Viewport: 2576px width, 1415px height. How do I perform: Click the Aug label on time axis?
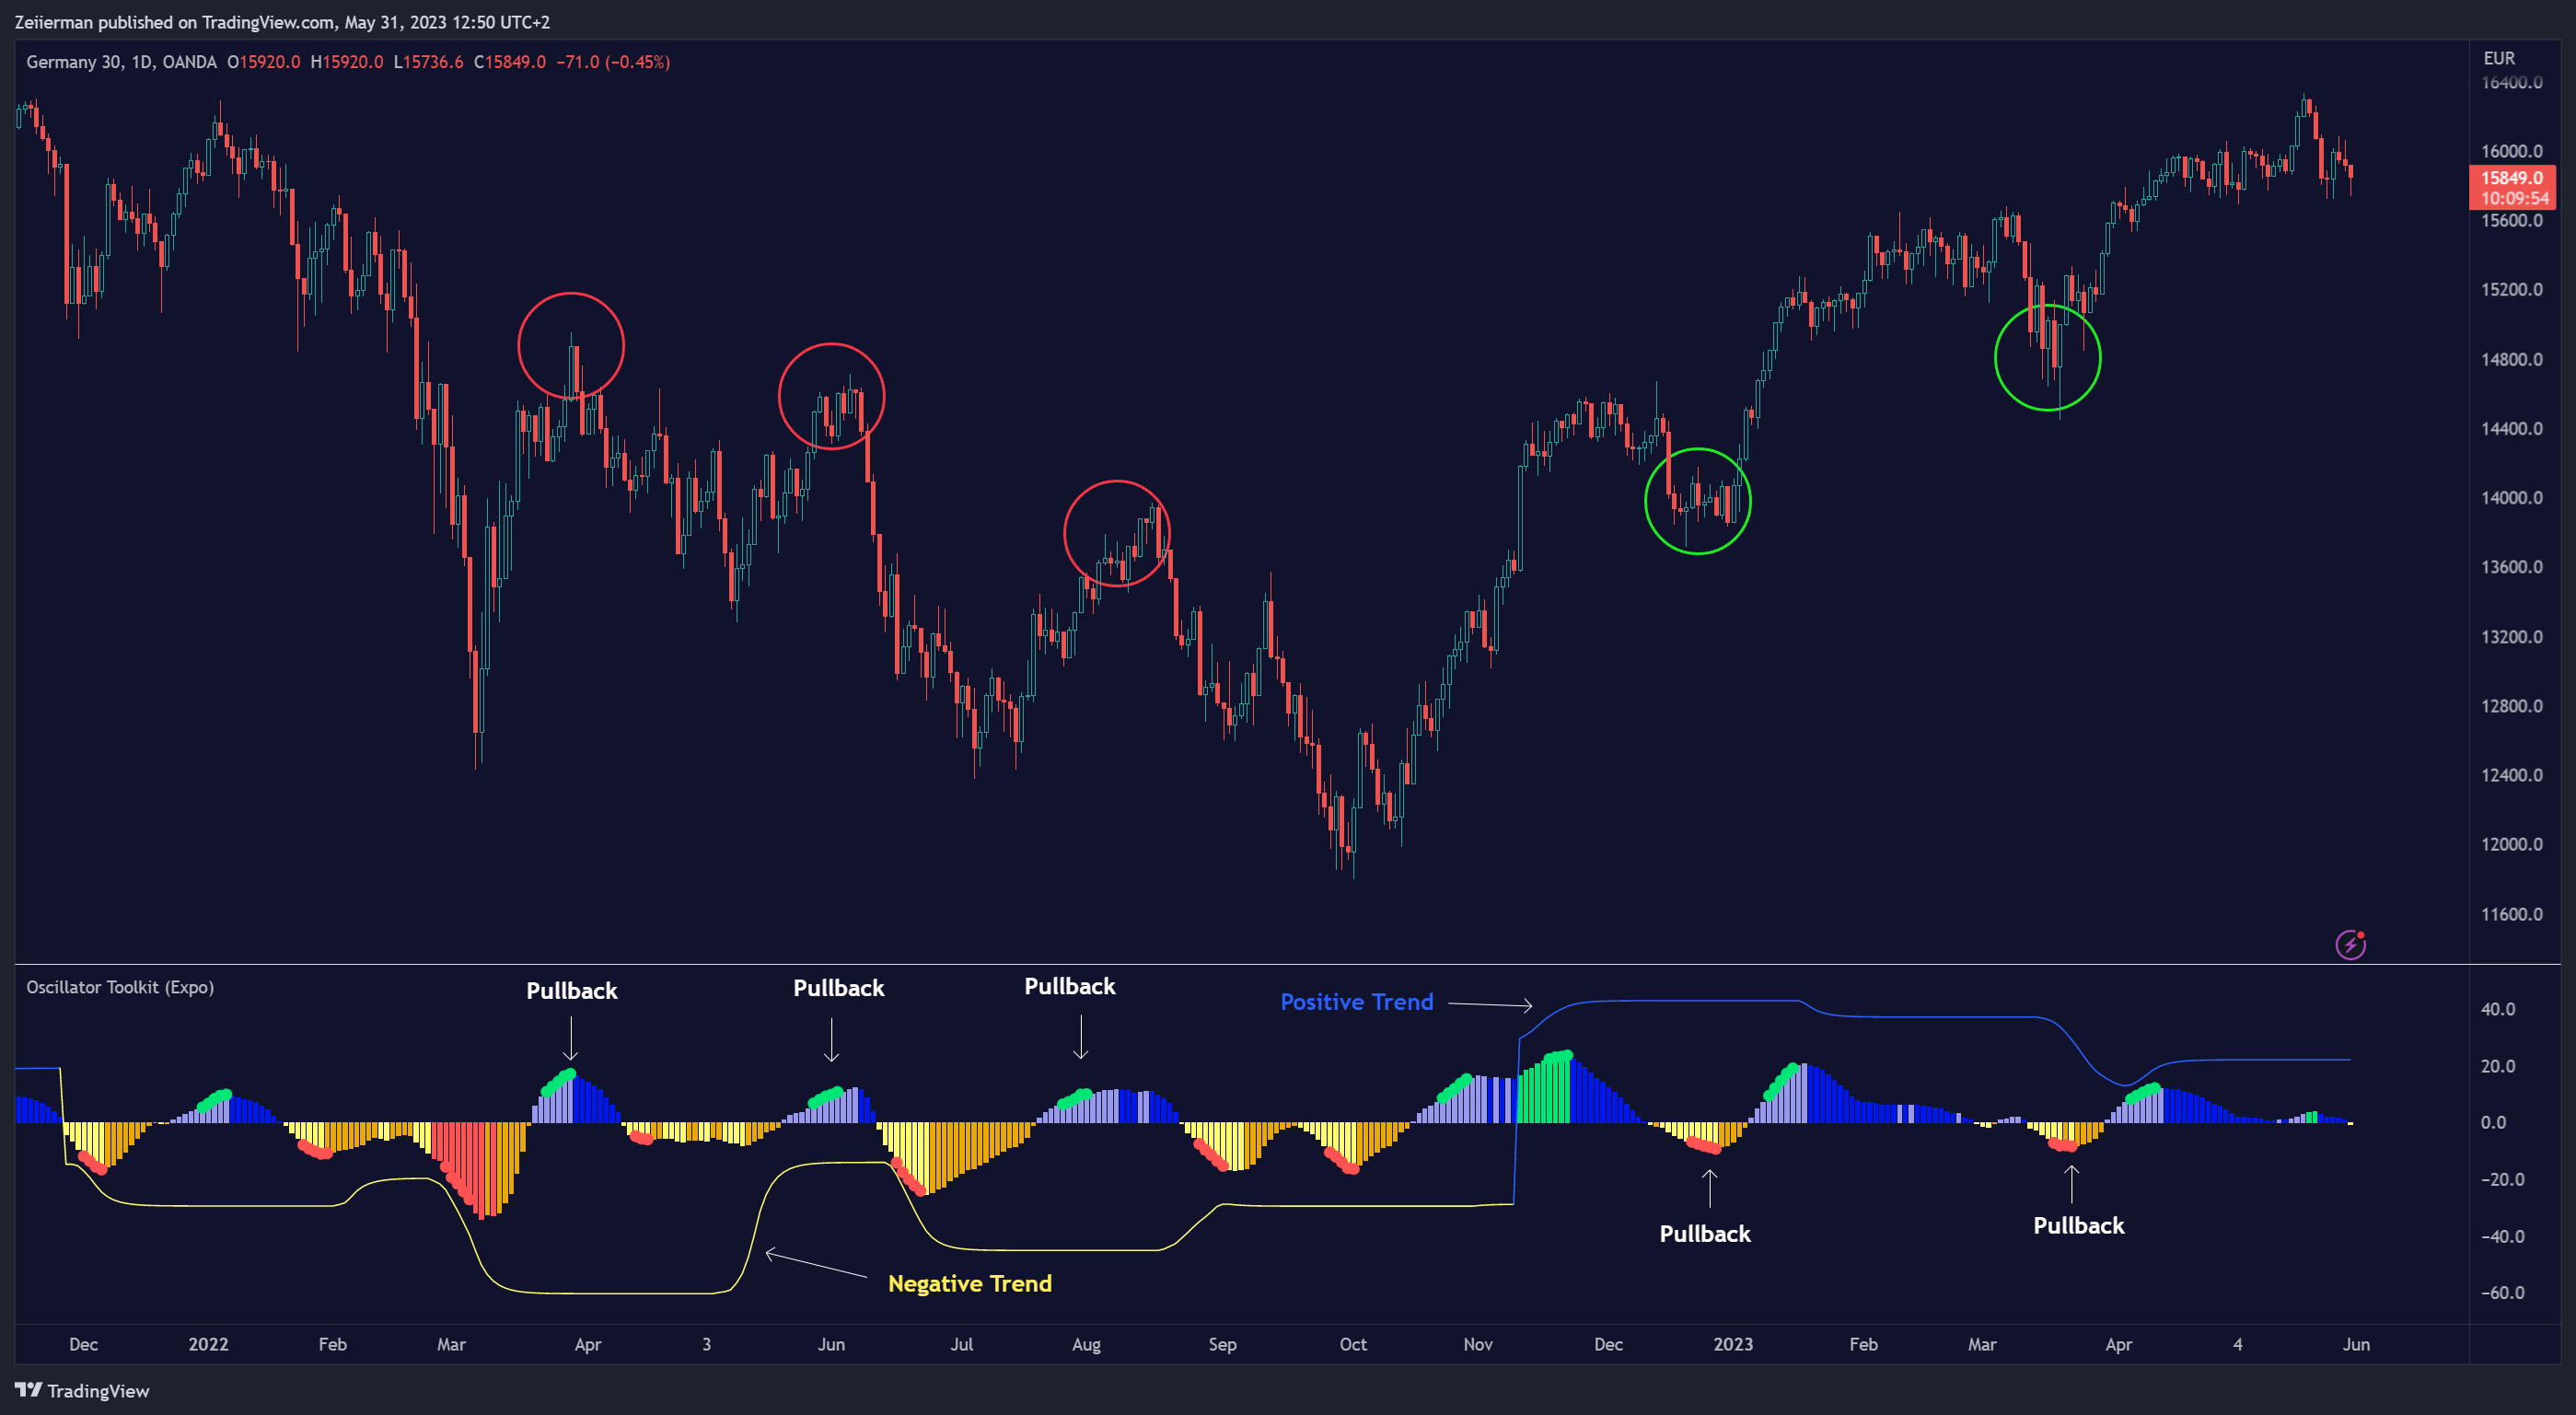(x=1086, y=1344)
